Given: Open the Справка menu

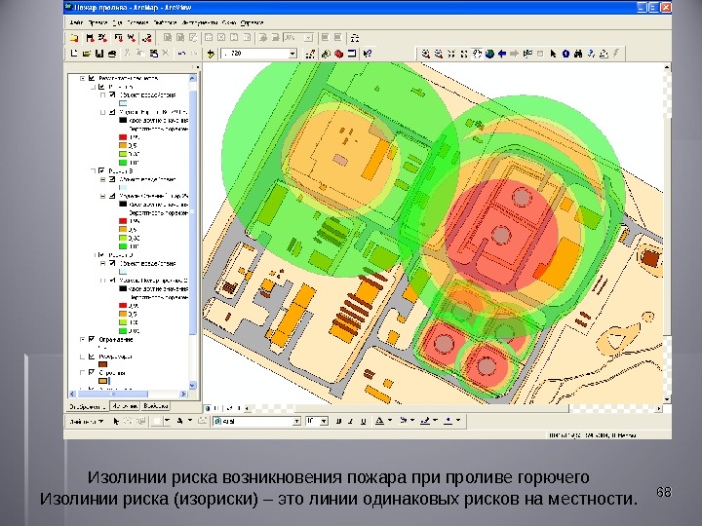Looking at the screenshot, I should pos(253,22).
